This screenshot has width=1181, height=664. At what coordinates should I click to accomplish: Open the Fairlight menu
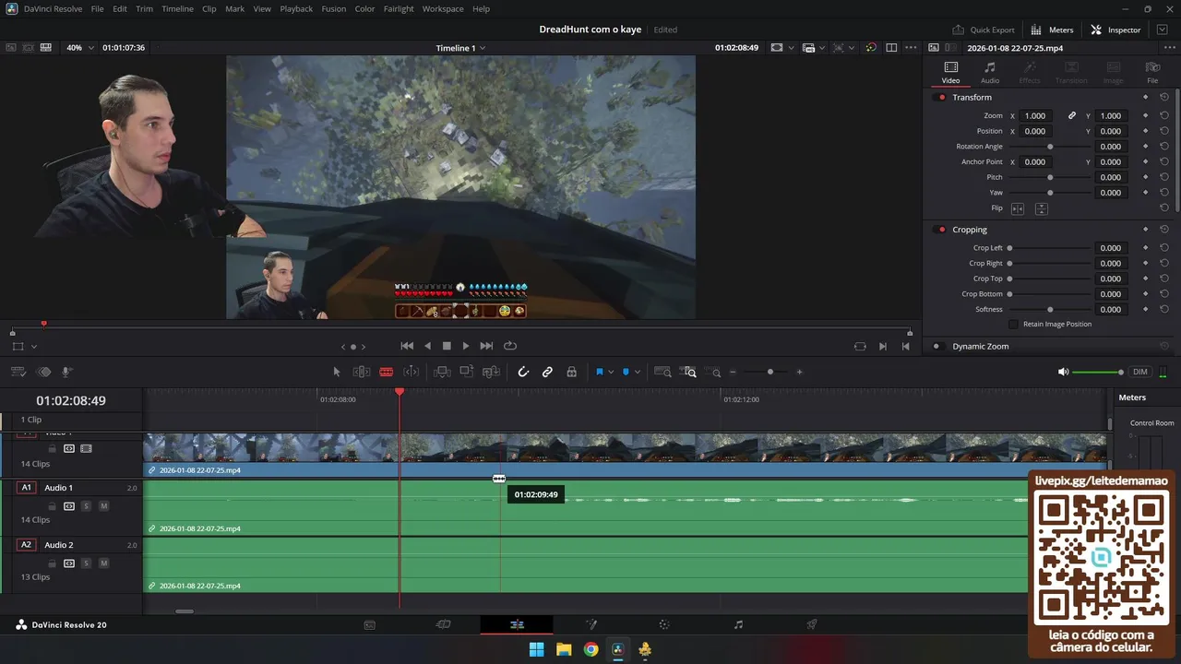coord(399,8)
